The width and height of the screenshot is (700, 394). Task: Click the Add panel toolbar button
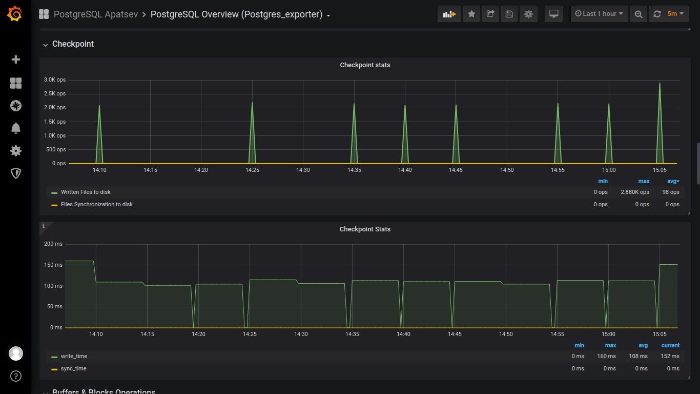coord(449,14)
